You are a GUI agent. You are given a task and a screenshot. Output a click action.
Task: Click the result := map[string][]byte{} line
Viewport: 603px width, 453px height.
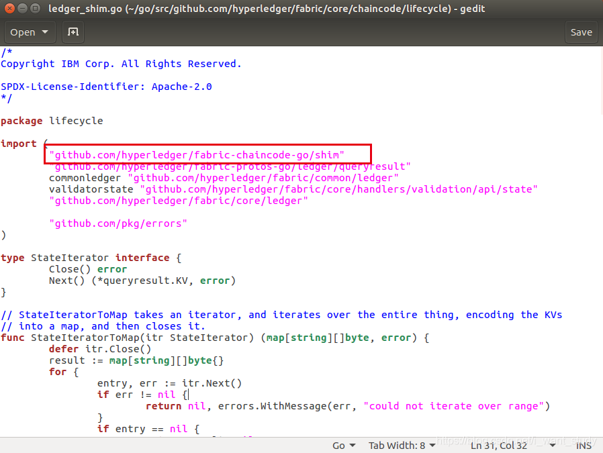(x=136, y=360)
